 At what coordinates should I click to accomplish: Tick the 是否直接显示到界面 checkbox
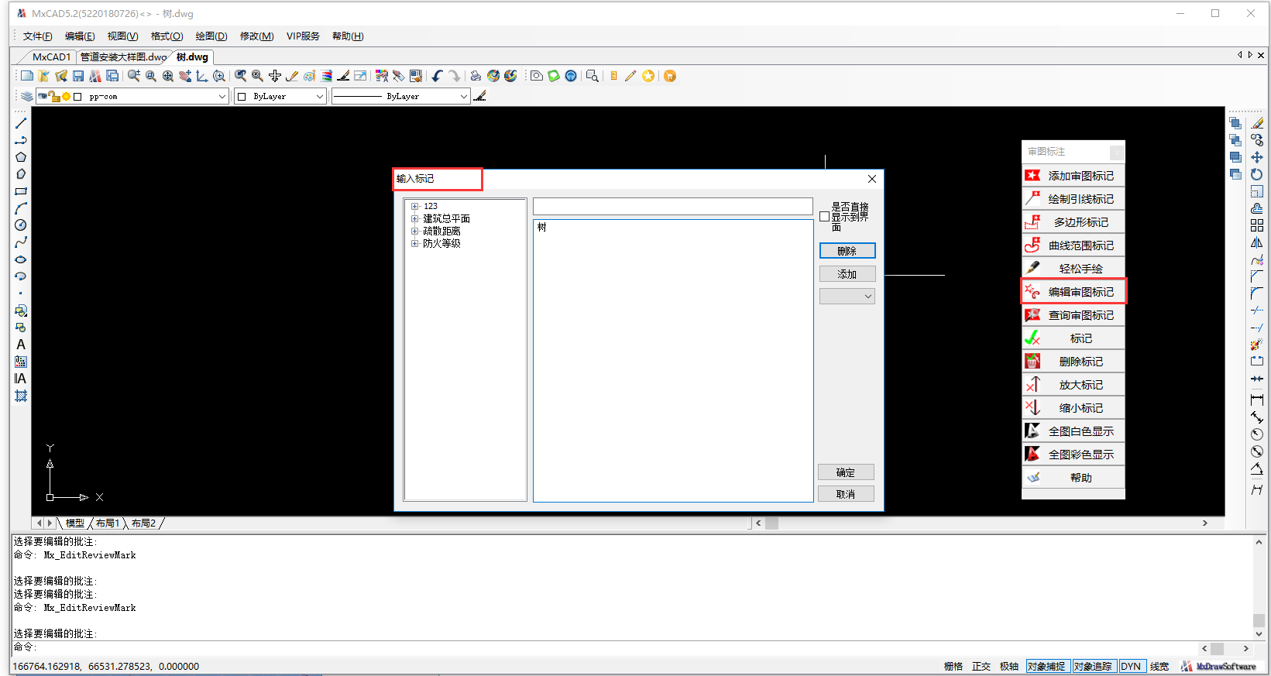pyautogui.click(x=825, y=217)
